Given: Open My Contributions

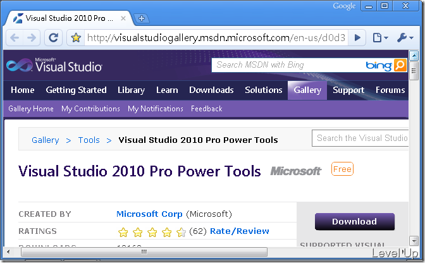Looking at the screenshot, I should pos(90,109).
